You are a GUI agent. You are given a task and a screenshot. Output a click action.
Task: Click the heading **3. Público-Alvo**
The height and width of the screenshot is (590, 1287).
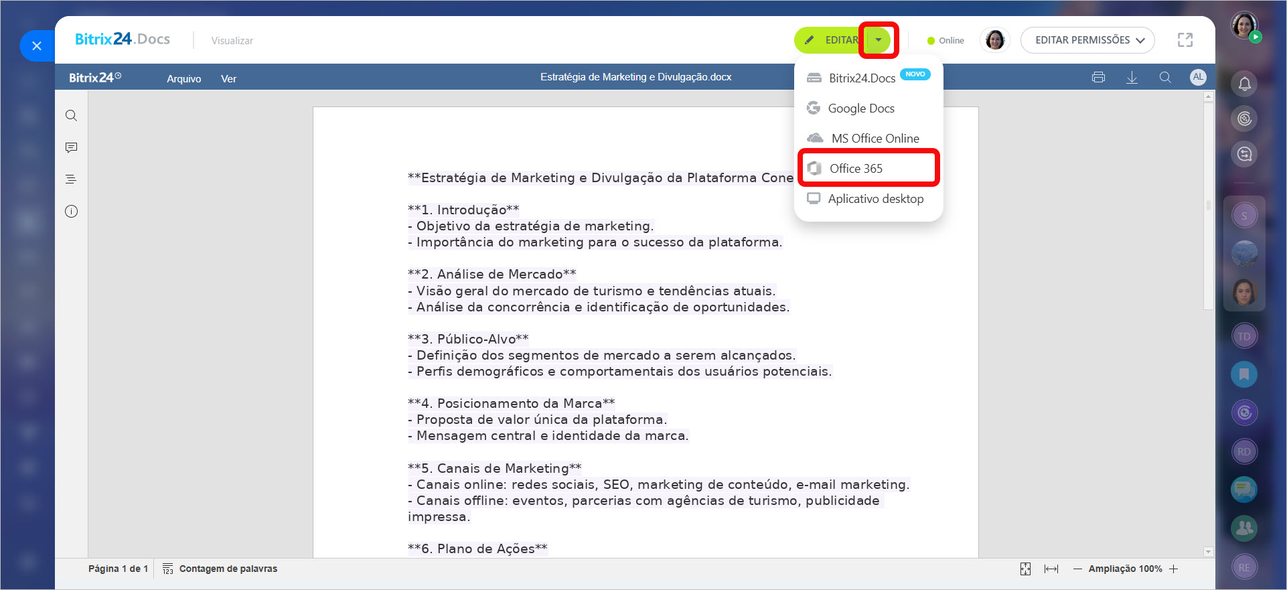tap(468, 339)
